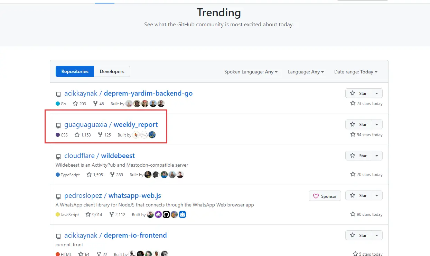The width and height of the screenshot is (430, 256).
Task: View 125 forks of weekly_report
Action: click(x=104, y=135)
